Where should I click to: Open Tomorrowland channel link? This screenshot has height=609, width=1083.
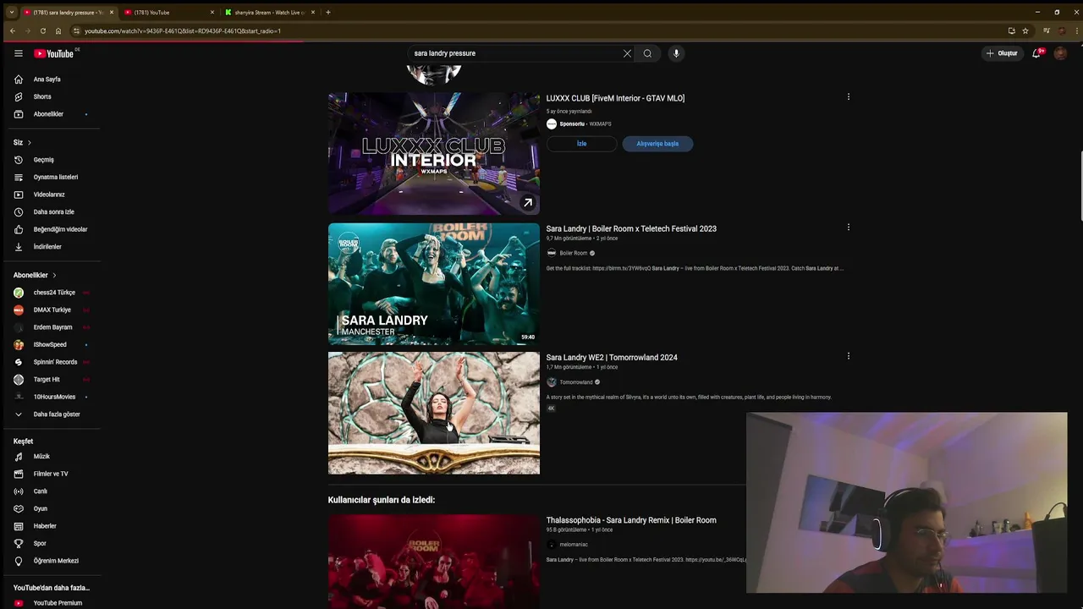coord(575,382)
